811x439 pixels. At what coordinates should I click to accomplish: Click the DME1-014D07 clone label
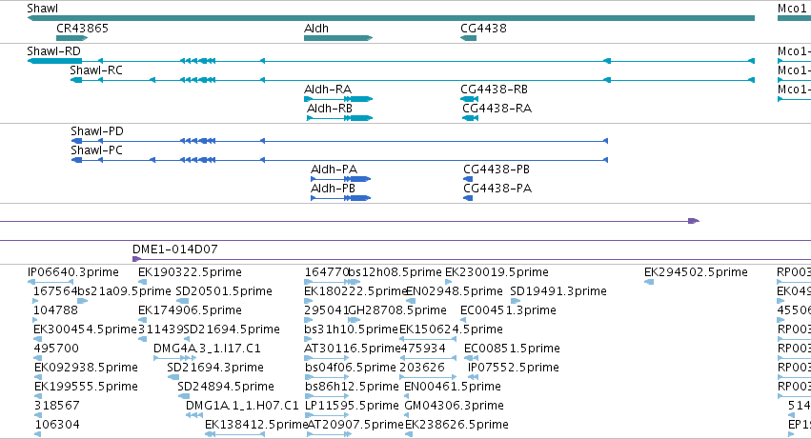(174, 249)
